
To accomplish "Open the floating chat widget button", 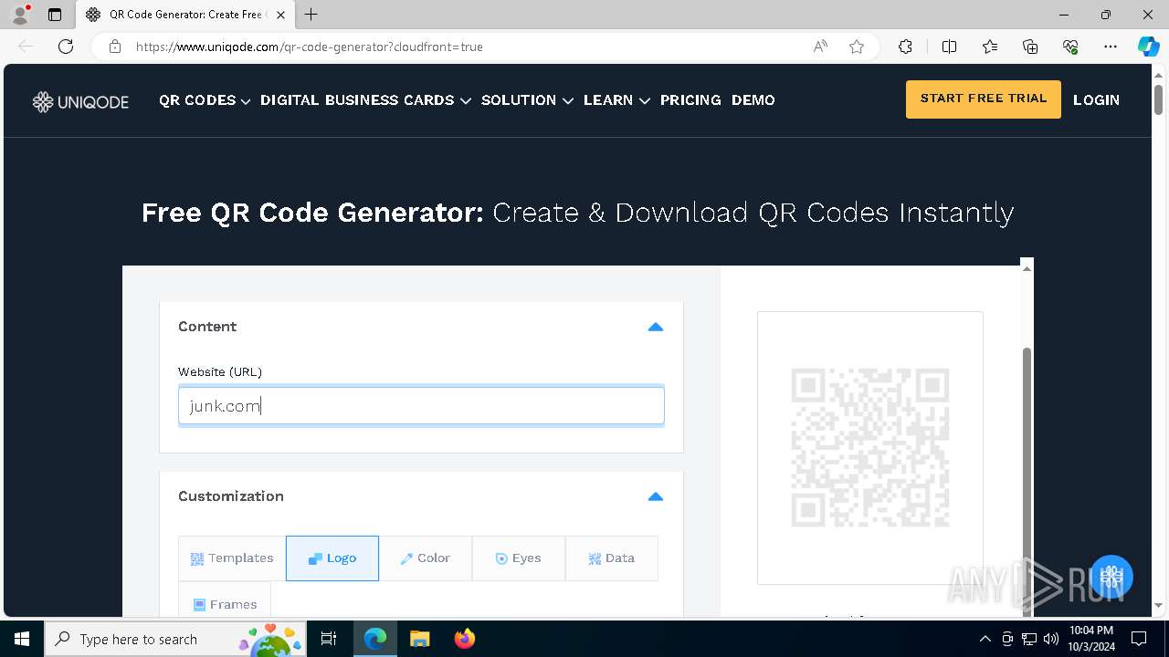I will pos(1111,577).
